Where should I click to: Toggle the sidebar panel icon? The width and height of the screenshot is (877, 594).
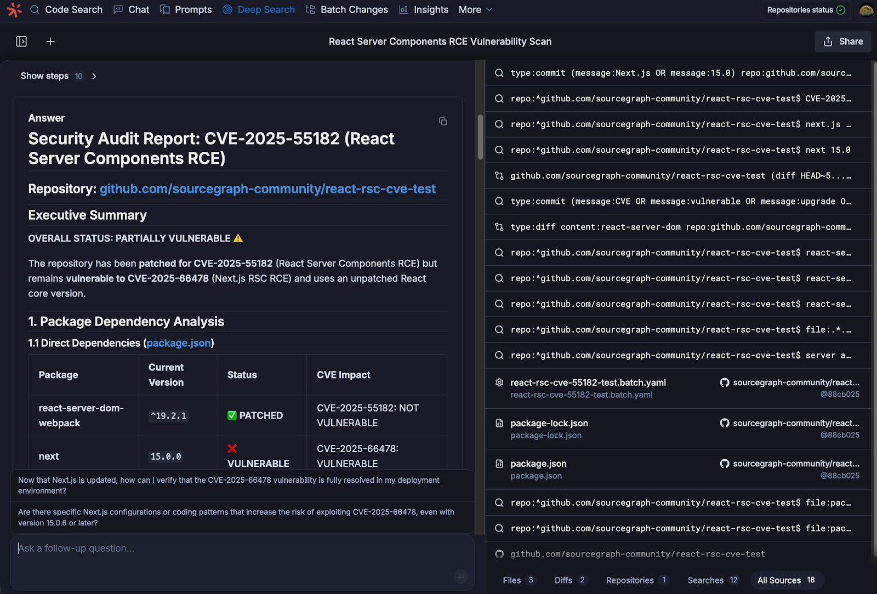tap(21, 42)
